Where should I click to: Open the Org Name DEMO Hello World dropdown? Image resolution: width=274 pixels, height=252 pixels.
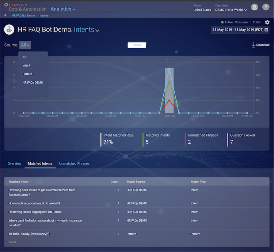(231, 10)
